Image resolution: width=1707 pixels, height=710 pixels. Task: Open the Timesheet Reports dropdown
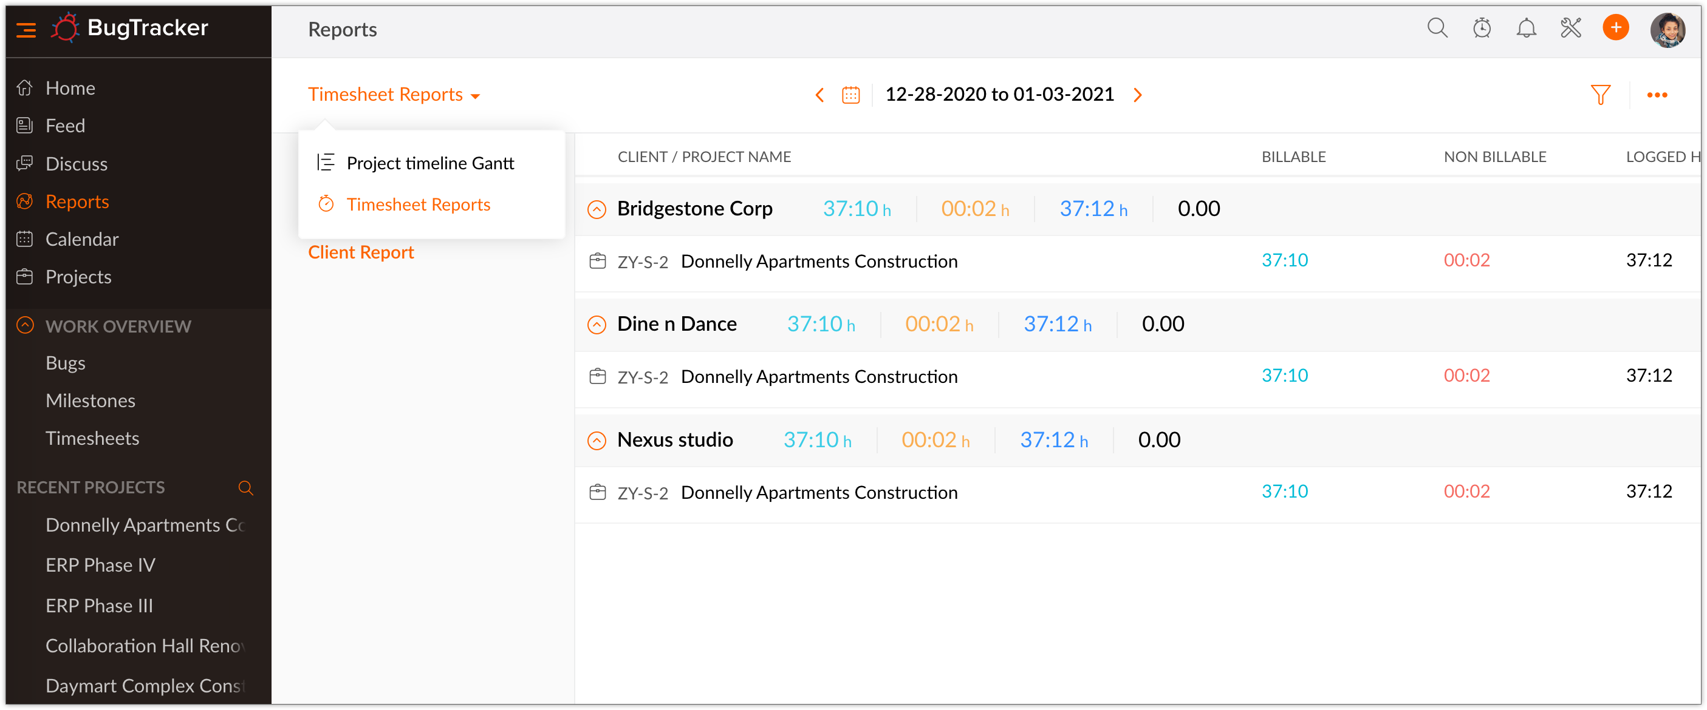(394, 95)
